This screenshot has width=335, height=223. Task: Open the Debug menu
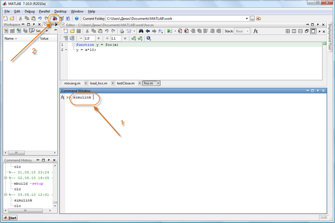pos(30,11)
